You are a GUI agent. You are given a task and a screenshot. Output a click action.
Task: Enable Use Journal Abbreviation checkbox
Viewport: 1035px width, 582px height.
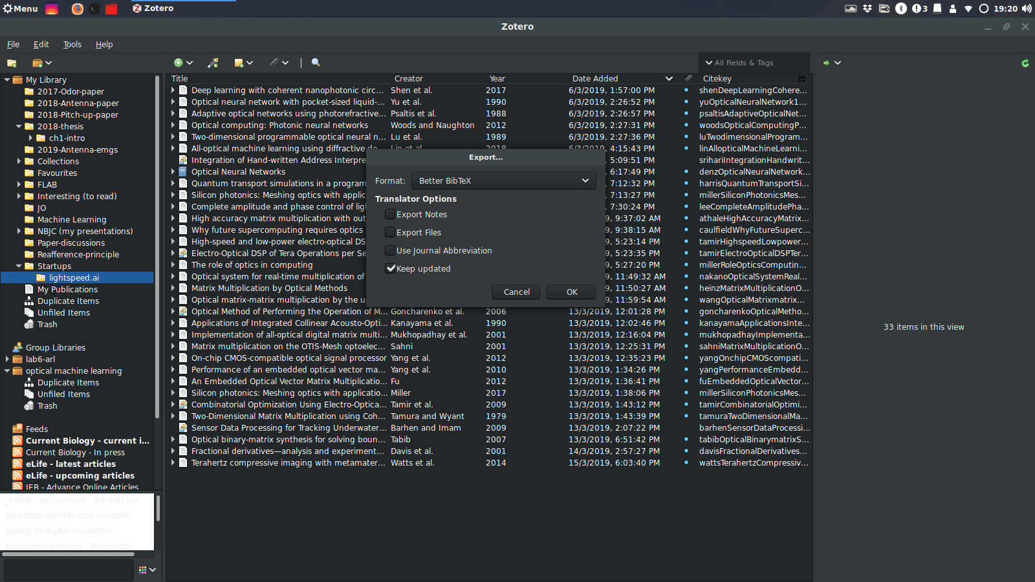click(390, 250)
